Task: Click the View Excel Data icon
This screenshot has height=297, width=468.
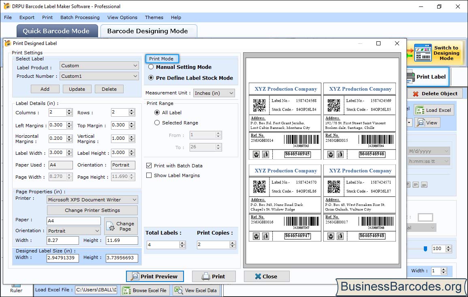Action: click(178, 290)
